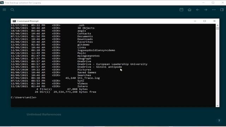Screen dimensions: 226x127
Task: Click the Links directory entry
Action: pos(82,48)
